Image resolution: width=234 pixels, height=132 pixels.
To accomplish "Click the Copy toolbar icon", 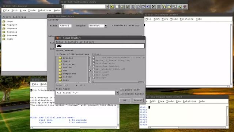I will (x=138, y=7).
